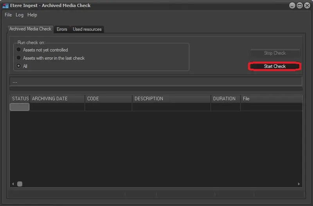
Task: Sort by the STATUS column header
Action: pyautogui.click(x=20, y=99)
